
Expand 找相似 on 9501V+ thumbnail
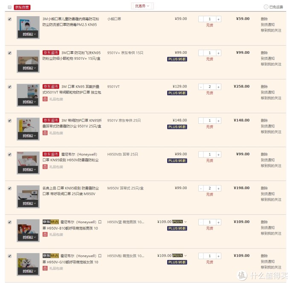[28, 68]
